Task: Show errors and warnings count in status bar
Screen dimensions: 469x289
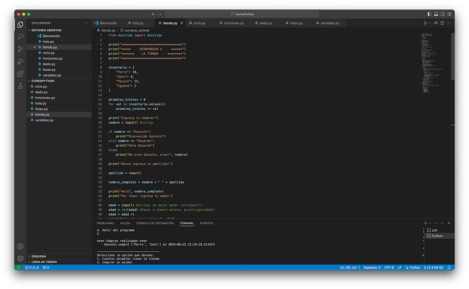Action: pyautogui.click(x=32, y=267)
